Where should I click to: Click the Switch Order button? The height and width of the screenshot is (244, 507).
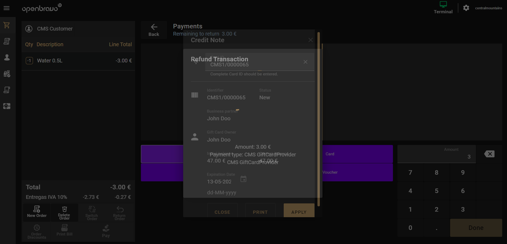[92, 213]
